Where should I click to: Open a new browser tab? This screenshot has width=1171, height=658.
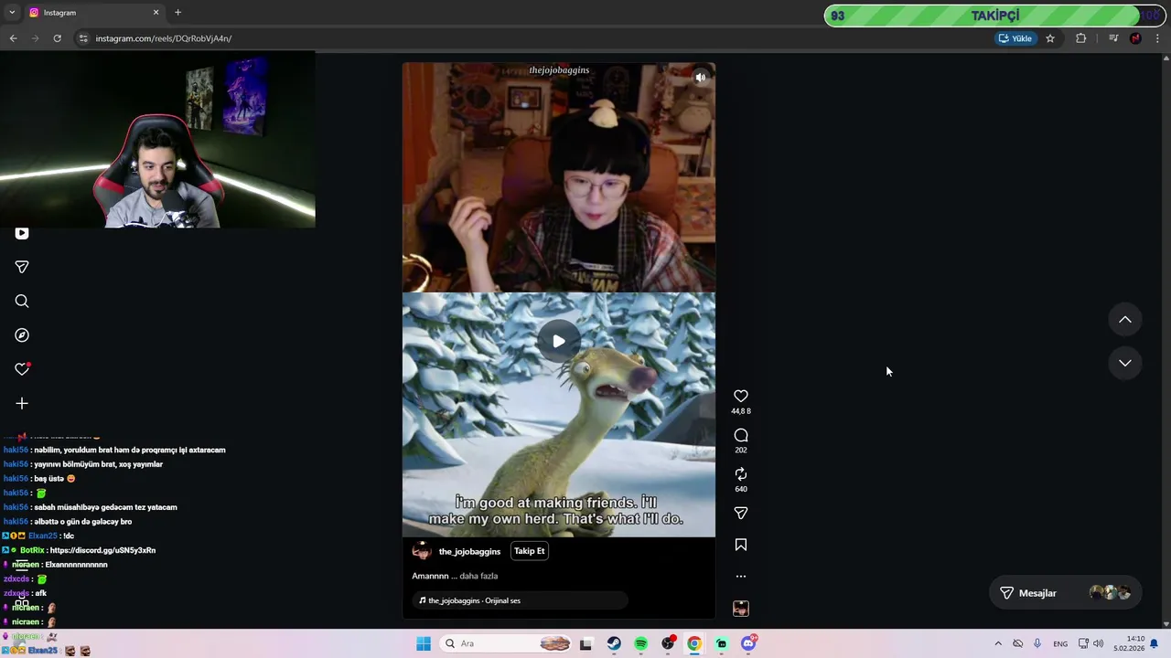click(x=177, y=13)
